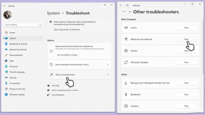Viewport: 205px width, 115px height.
Task: Open Accessibility settings
Action: pyautogui.click(x=23, y=83)
